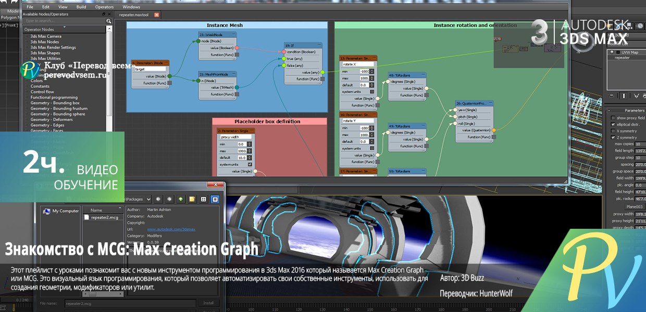Select the repeater.maxtool tab
Screen dimensions: 646x312
[x=134, y=15]
